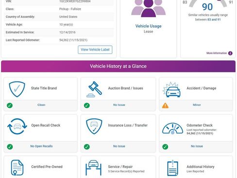
Task: Click the odometer reading in the Odometer Check card
Action: (x=200, y=133)
